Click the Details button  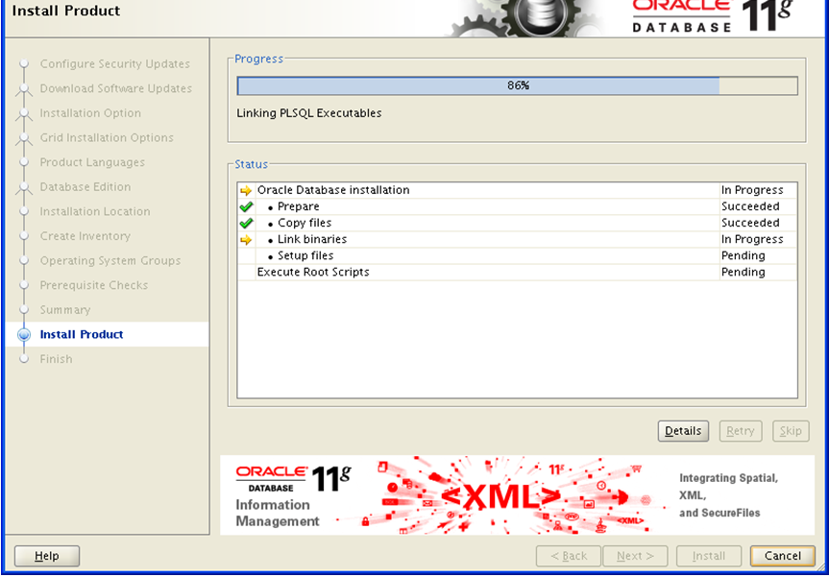(x=683, y=431)
